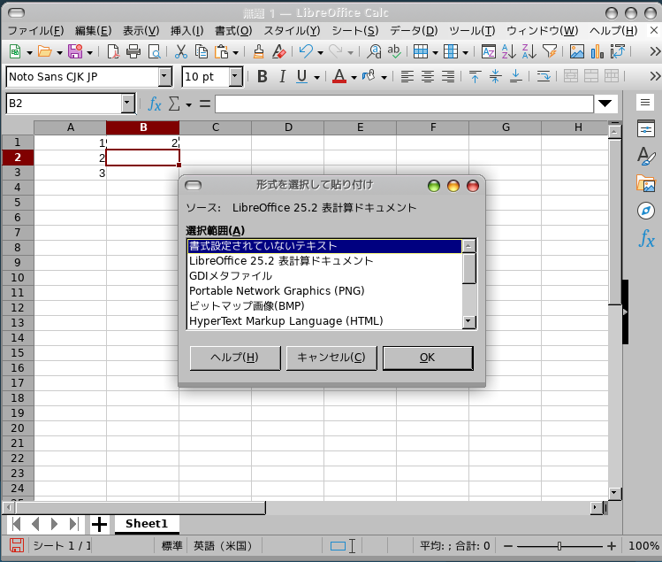The width and height of the screenshot is (662, 562).
Task: Click the Undo arrow icon
Action: [x=306, y=52]
